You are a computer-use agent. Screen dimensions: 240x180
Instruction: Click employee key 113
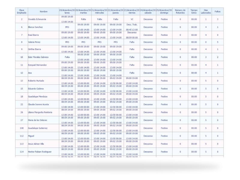coord(22,144)
